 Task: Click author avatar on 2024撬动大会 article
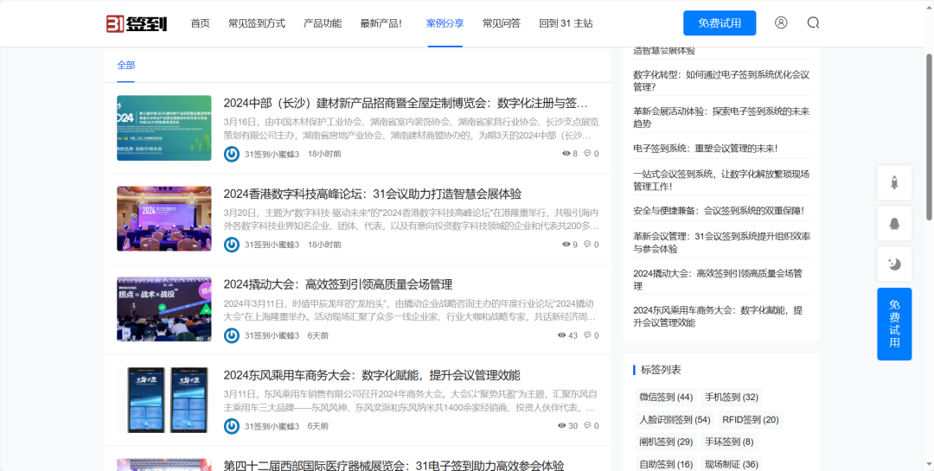232,335
